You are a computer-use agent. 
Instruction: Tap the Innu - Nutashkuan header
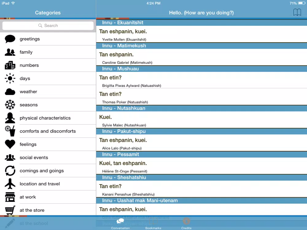[x=201, y=108]
